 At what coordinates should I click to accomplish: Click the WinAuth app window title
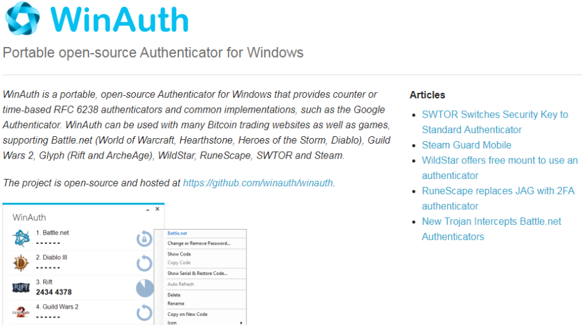pos(29,217)
